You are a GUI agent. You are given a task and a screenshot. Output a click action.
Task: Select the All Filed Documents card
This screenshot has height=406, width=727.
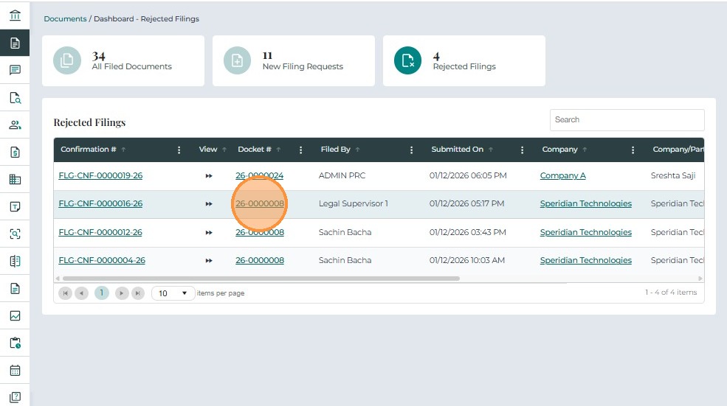(128, 60)
